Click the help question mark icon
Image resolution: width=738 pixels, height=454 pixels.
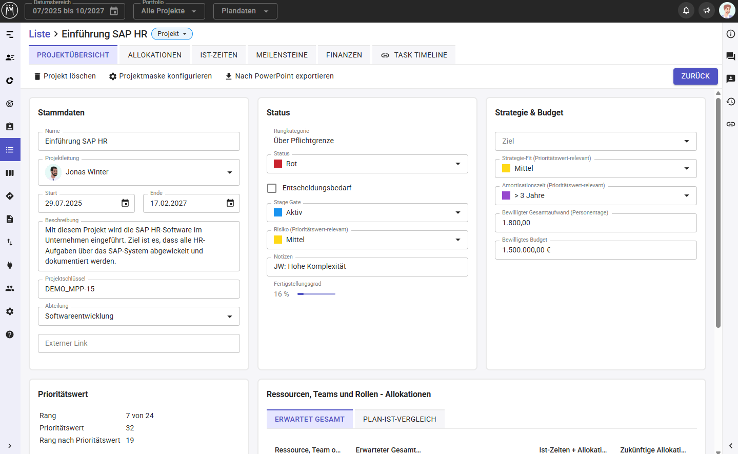[10, 334]
